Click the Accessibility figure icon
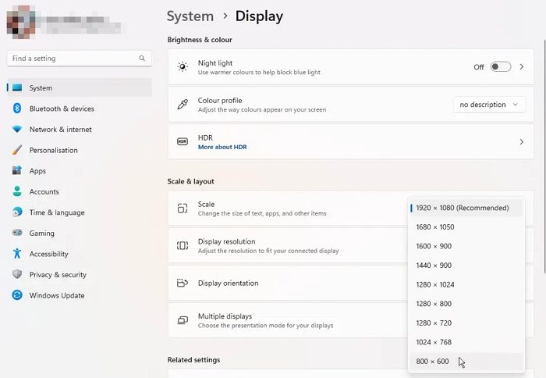The height and width of the screenshot is (378, 546). [x=17, y=254]
